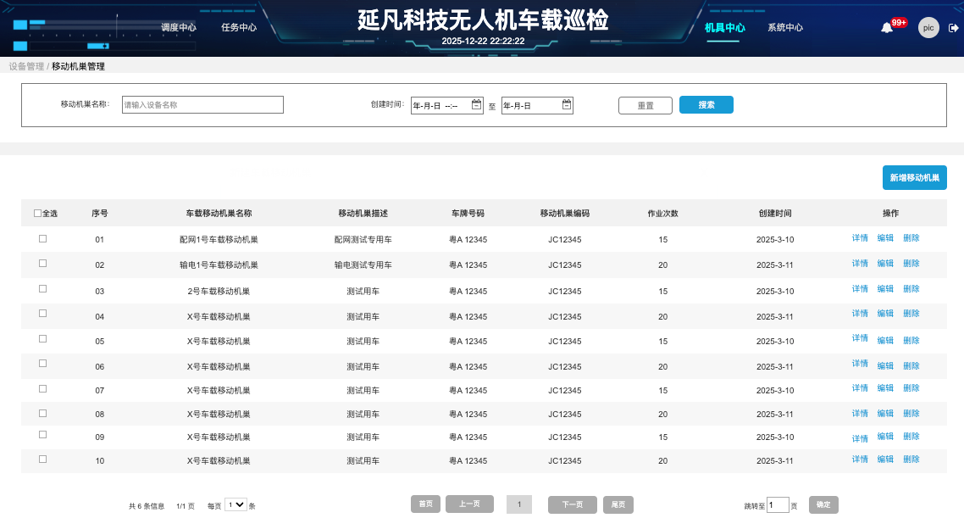This screenshot has width=964, height=518.
Task: Open 详情 for row 02
Action: click(860, 264)
